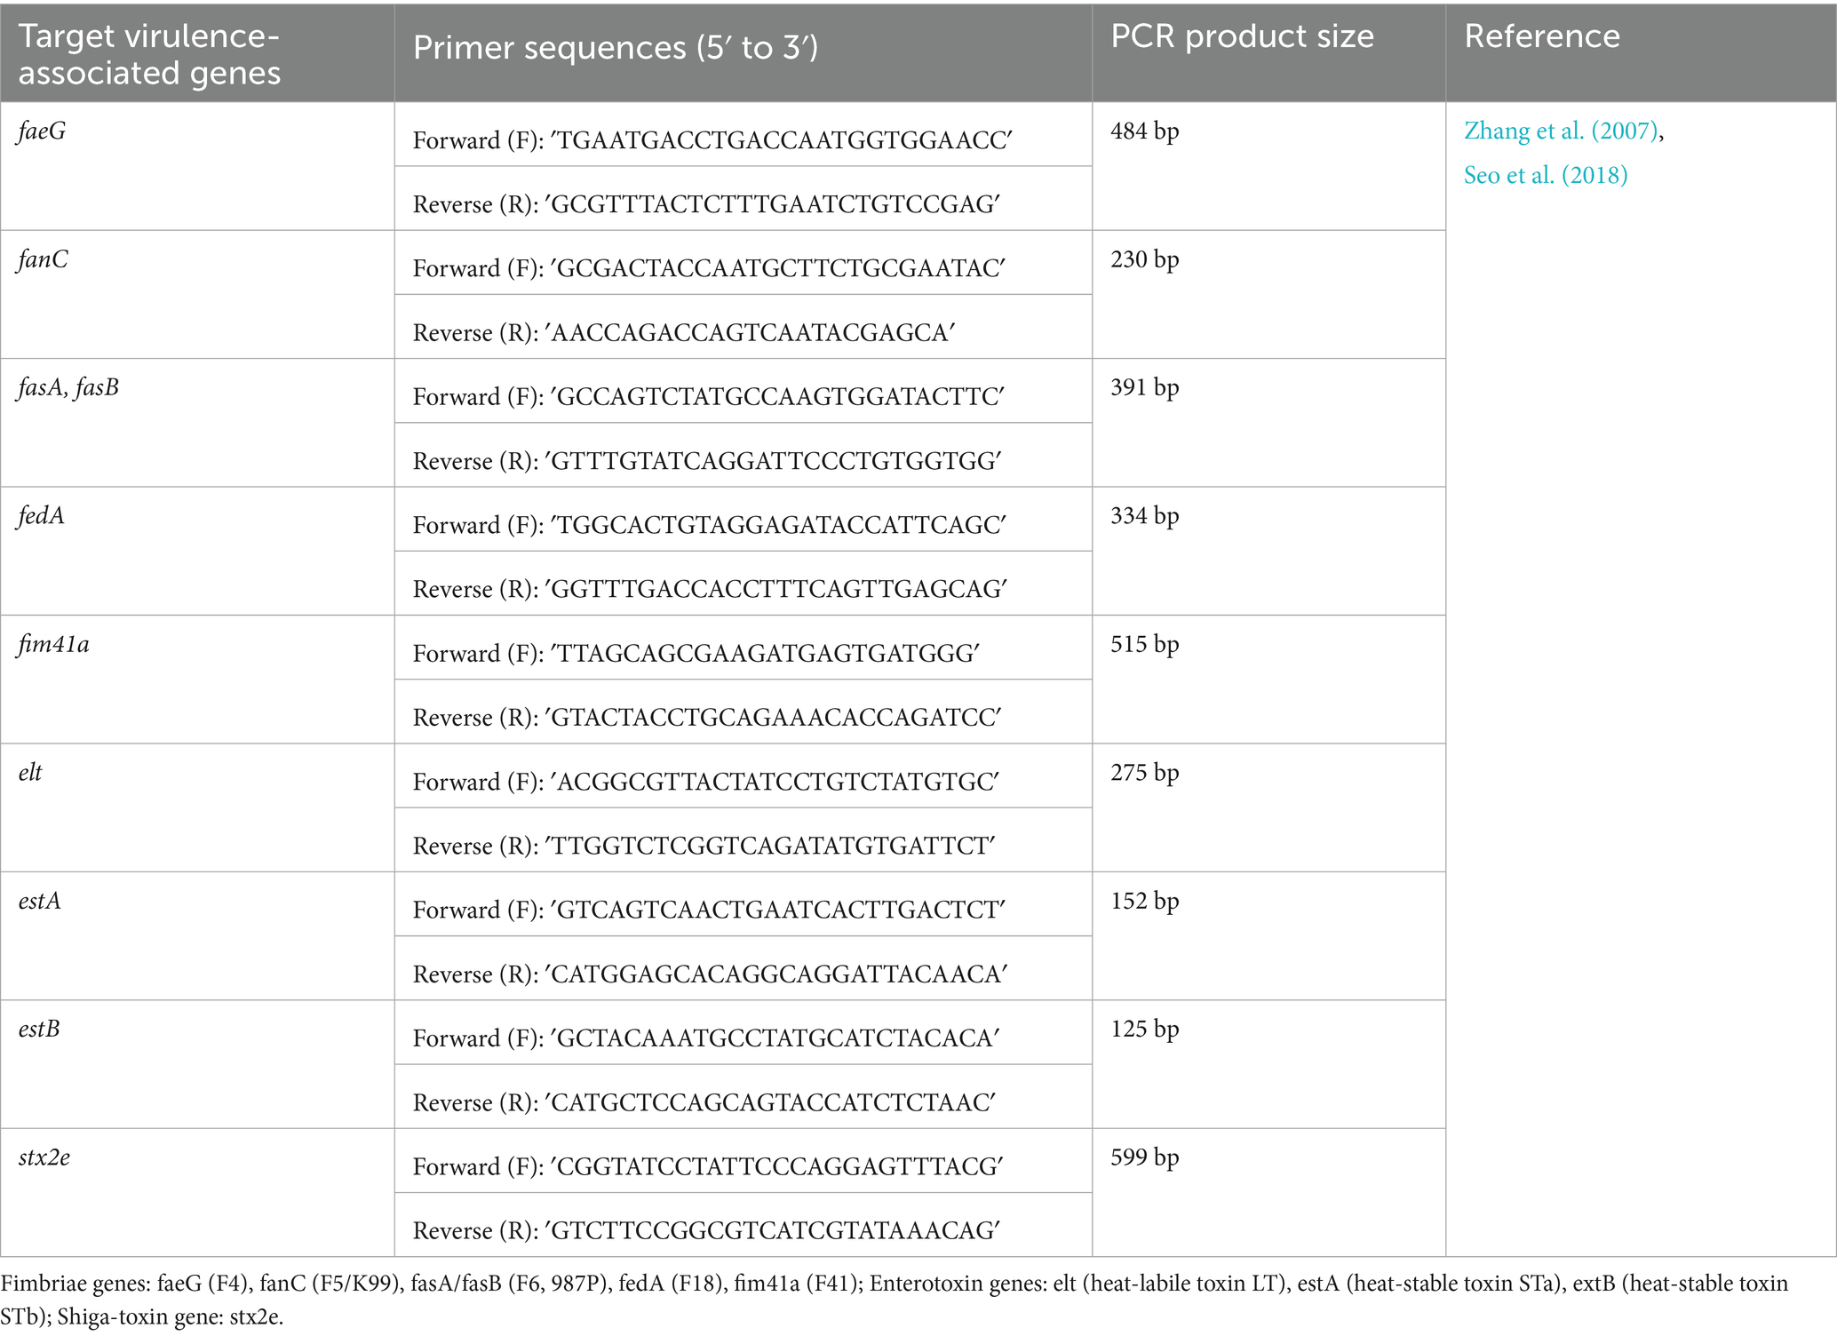Viewport: 1837px width, 1336px height.
Task: Click the 599 bp product size cell
Action: tap(1144, 1157)
